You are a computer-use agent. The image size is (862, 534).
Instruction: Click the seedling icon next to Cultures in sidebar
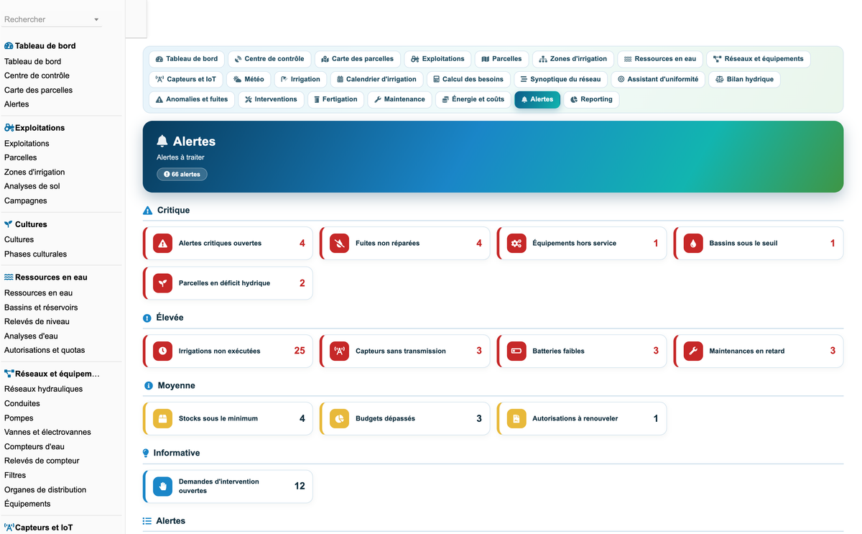9,224
